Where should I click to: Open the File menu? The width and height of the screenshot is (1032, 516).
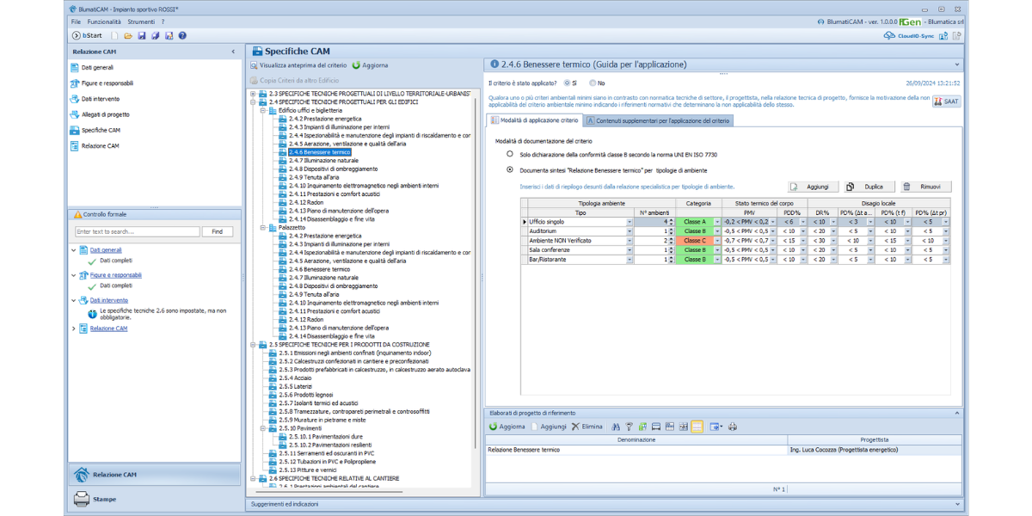coord(76,21)
